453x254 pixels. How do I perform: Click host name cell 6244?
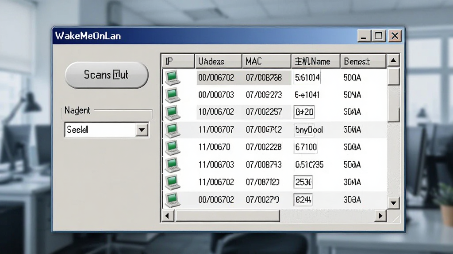[x=303, y=200]
